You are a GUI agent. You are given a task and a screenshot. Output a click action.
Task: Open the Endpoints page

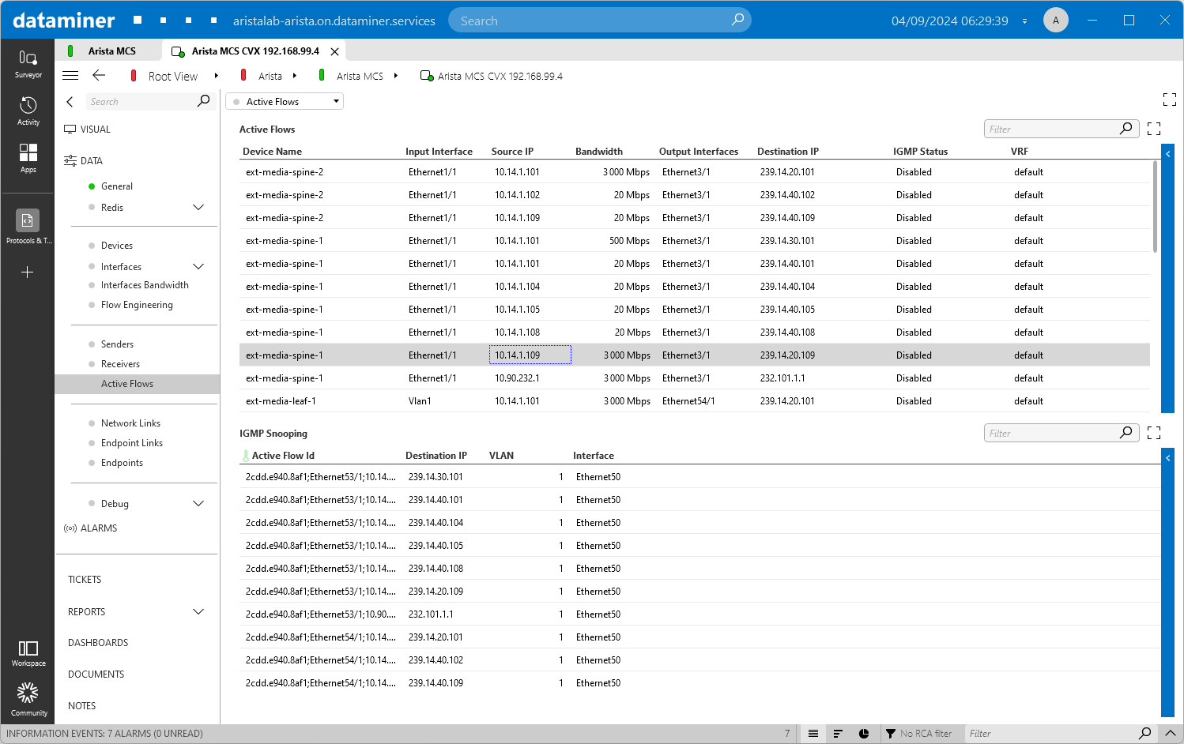(122, 463)
